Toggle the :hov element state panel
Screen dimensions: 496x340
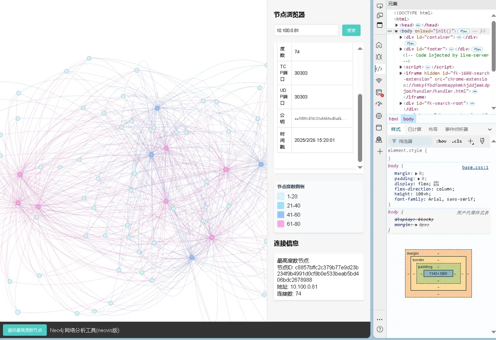pyautogui.click(x=441, y=141)
